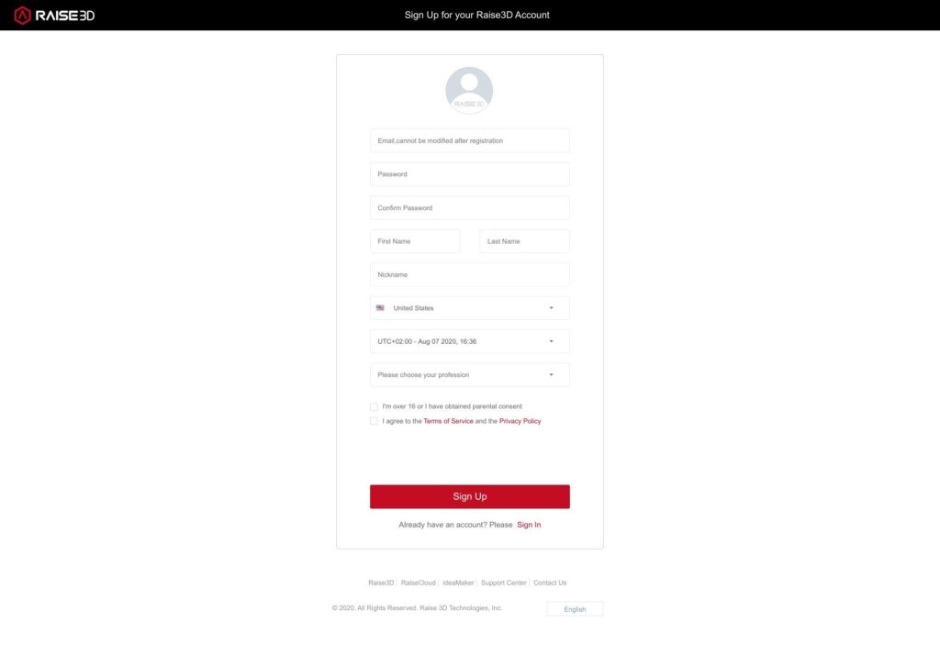Open the Privacy Policy link
The image size is (940, 666).
[520, 422]
